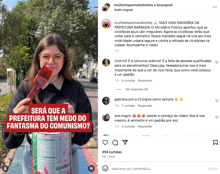Like ane.magro's comment
Viewport: 220px width, 174px height.
217,117
